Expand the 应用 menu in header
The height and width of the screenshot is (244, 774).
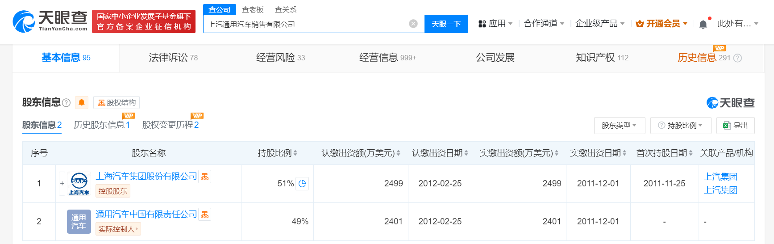(x=495, y=24)
